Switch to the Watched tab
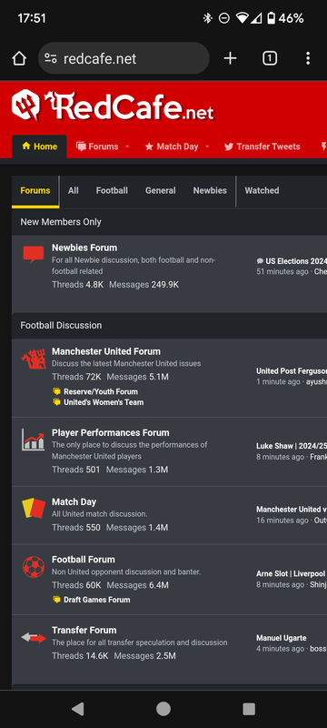The height and width of the screenshot is (728, 327). click(262, 190)
